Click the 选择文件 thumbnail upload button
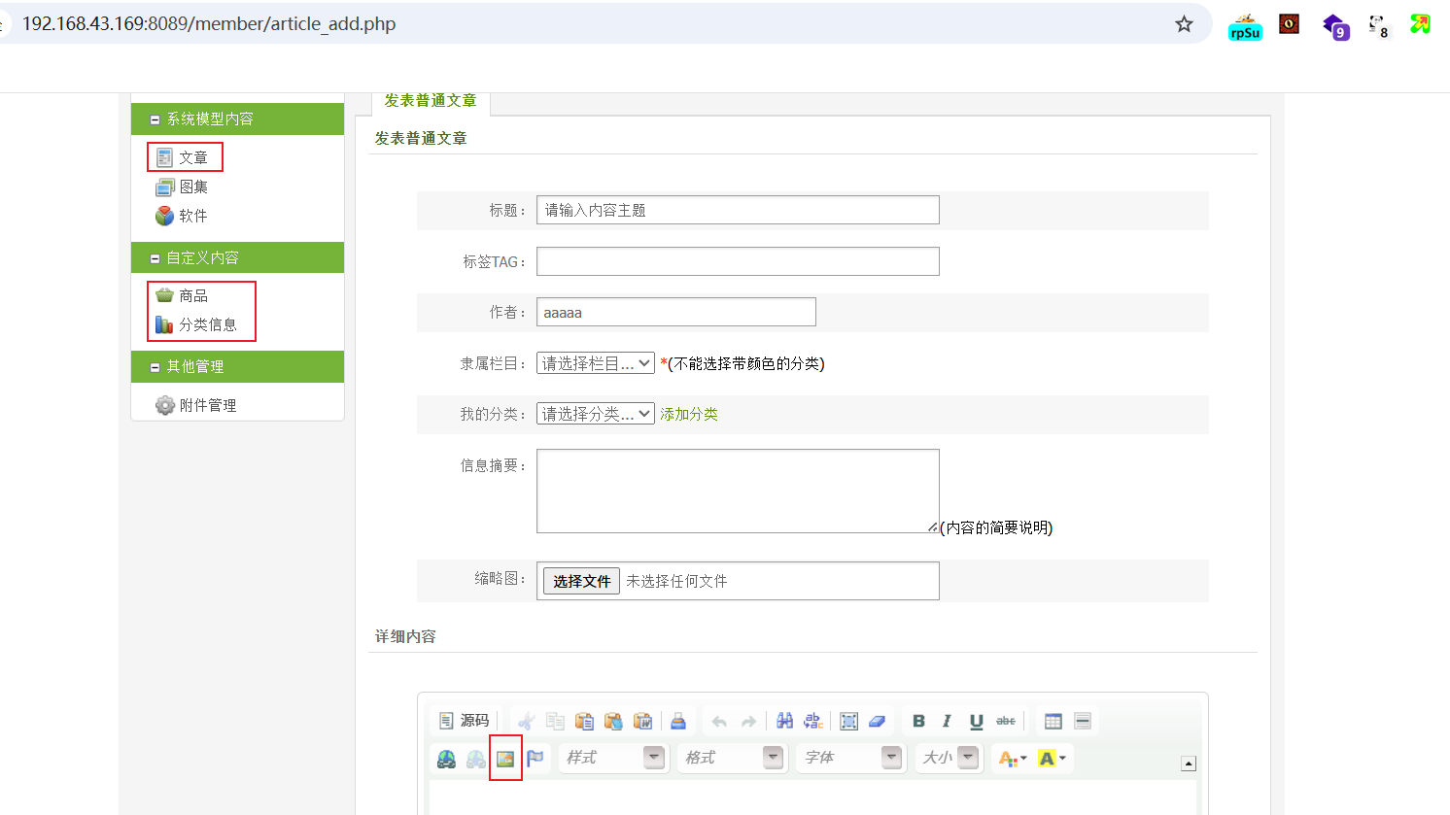The image size is (1450, 815). (x=581, y=581)
